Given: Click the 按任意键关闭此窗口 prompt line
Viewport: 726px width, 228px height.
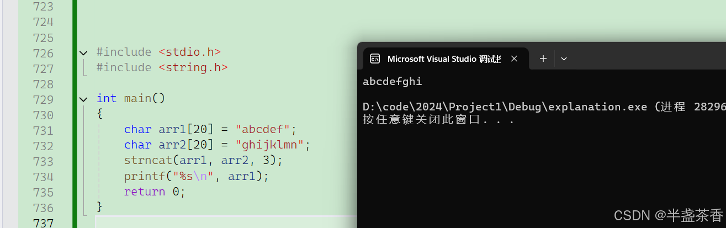Looking at the screenshot, I should coord(438,119).
